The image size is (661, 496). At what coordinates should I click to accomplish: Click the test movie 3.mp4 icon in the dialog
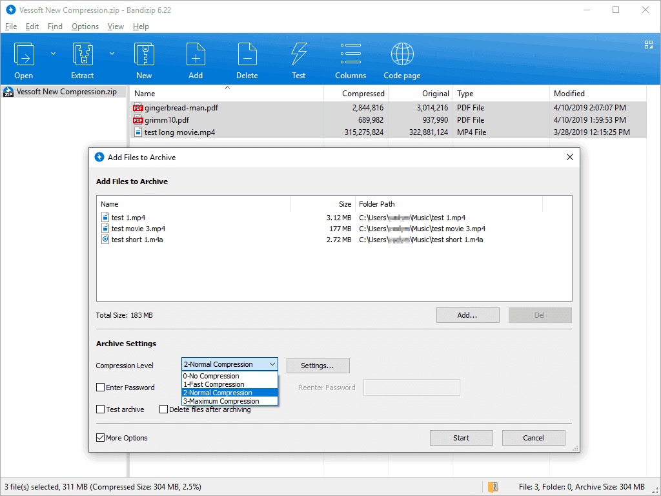pyautogui.click(x=105, y=229)
